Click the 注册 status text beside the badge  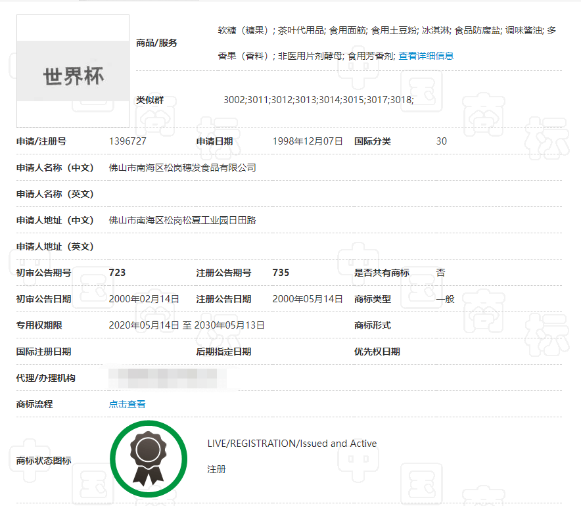pos(216,470)
